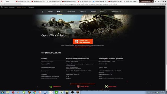
Task: Switch to the Как скачать CS GO tab
Action: (115, 1)
